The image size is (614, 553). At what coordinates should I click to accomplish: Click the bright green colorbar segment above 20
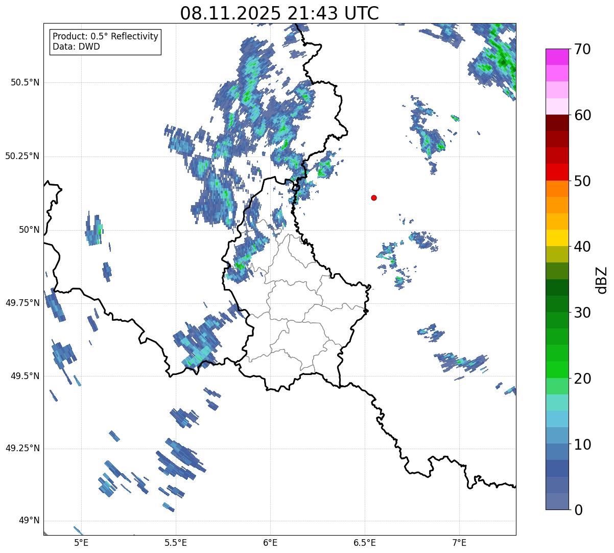[556, 370]
